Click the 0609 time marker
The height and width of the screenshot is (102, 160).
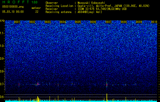click(x=139, y=22)
